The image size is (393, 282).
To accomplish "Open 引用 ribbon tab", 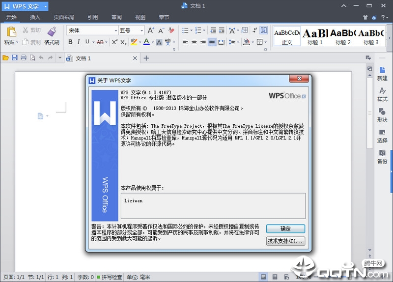I will 93,17.
